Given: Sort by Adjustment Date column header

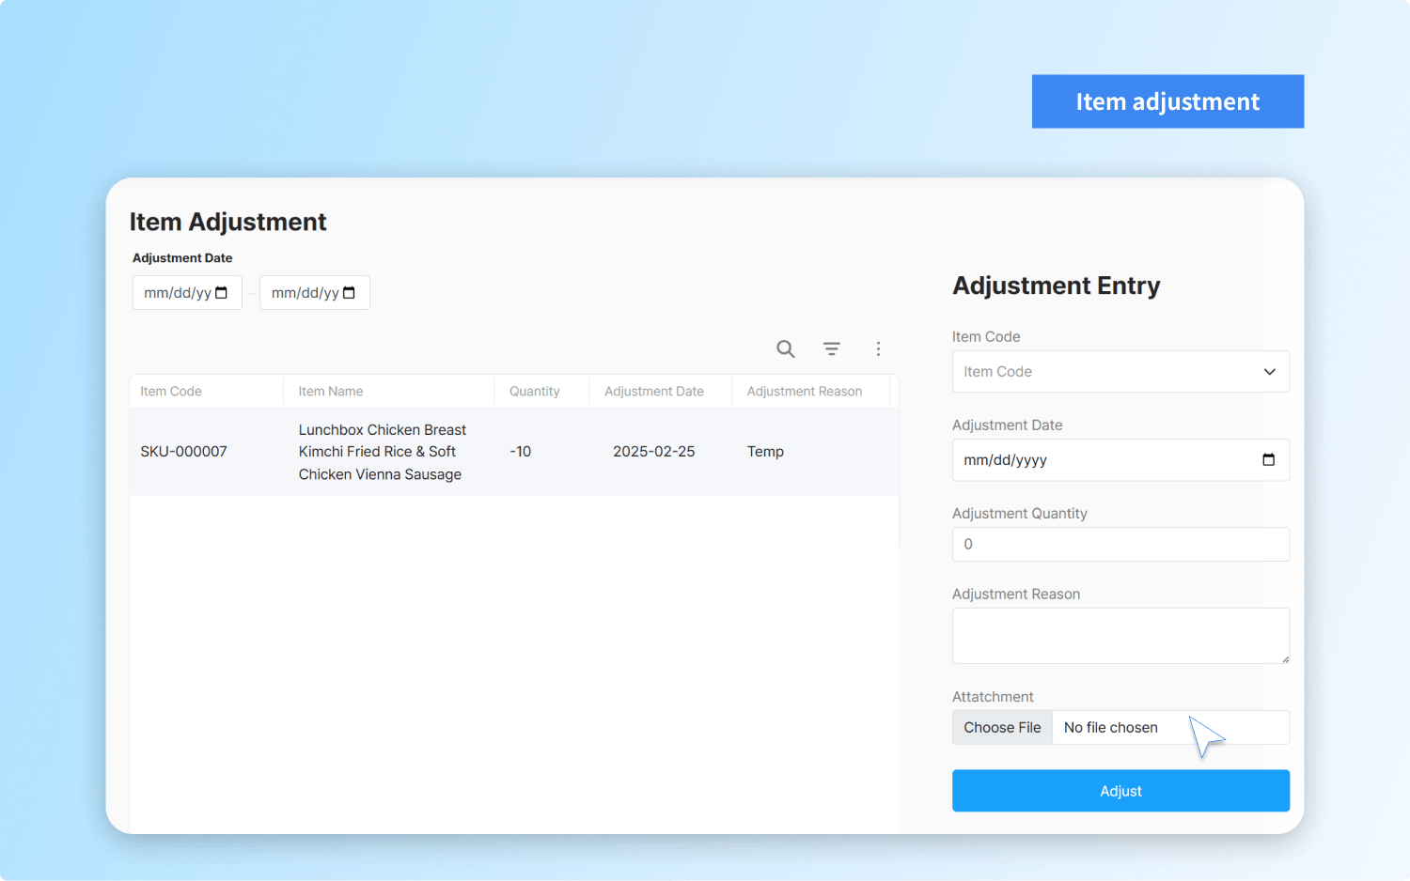Looking at the screenshot, I should 654,392.
